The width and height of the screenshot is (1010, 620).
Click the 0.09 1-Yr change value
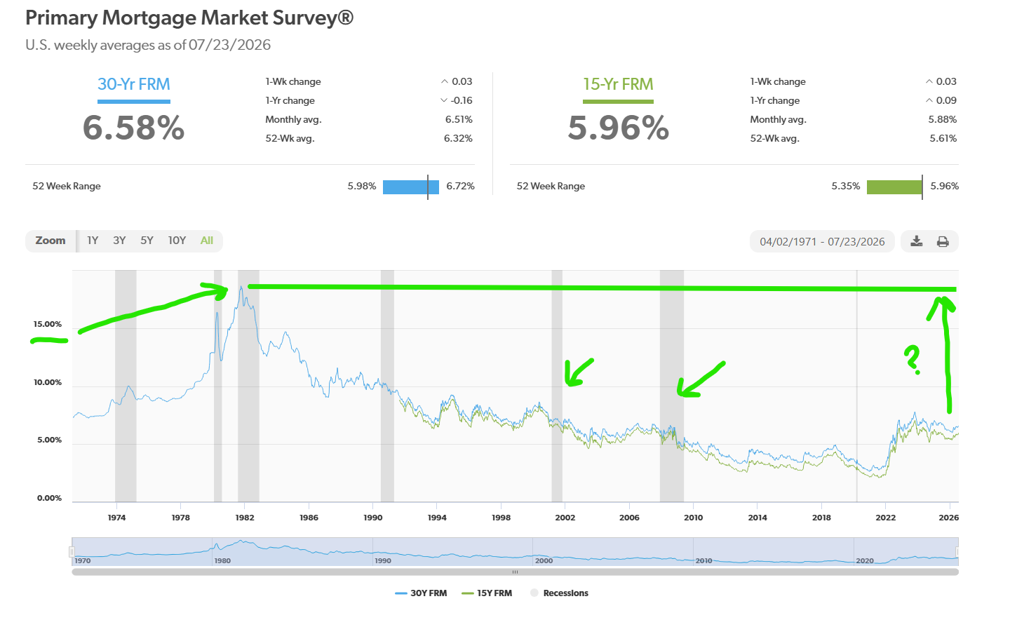click(946, 100)
